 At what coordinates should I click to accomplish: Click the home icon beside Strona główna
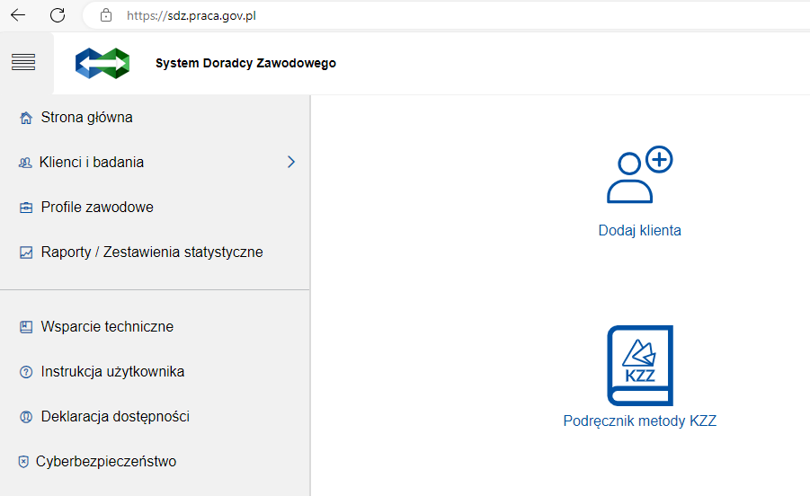(x=25, y=118)
